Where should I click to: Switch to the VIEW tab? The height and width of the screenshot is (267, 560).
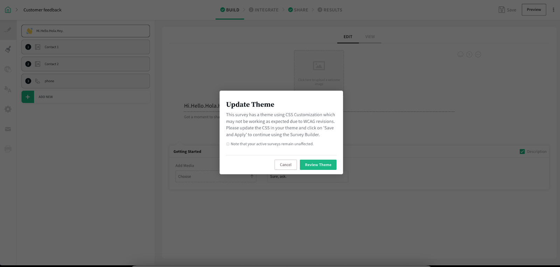pos(370,37)
